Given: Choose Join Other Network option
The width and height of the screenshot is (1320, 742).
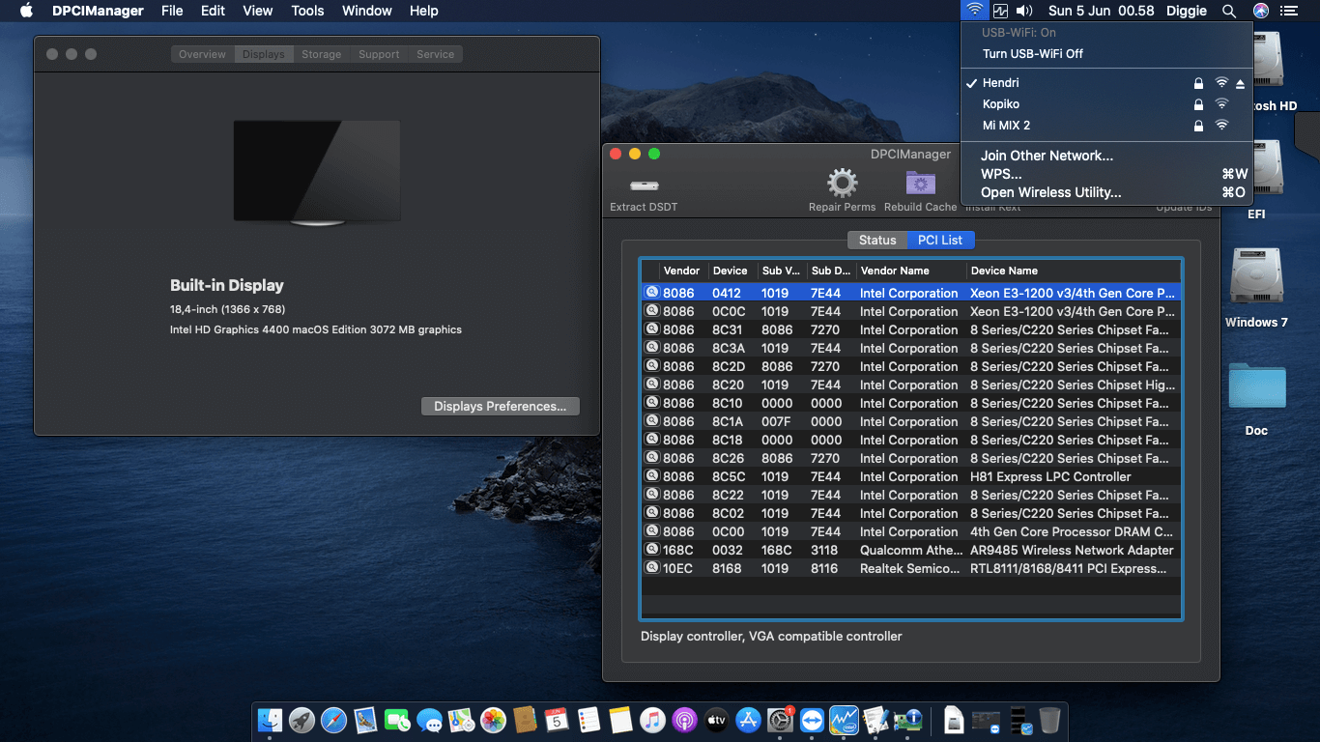Looking at the screenshot, I should [x=1047, y=156].
